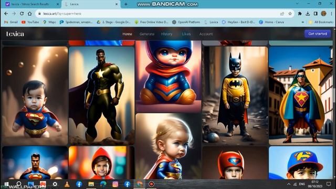336x189 pixels.
Task: Go back using browser back arrow
Action: click(x=6, y=14)
